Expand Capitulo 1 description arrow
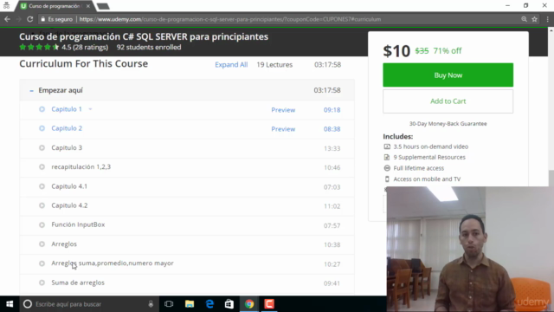554x312 pixels. [90, 109]
